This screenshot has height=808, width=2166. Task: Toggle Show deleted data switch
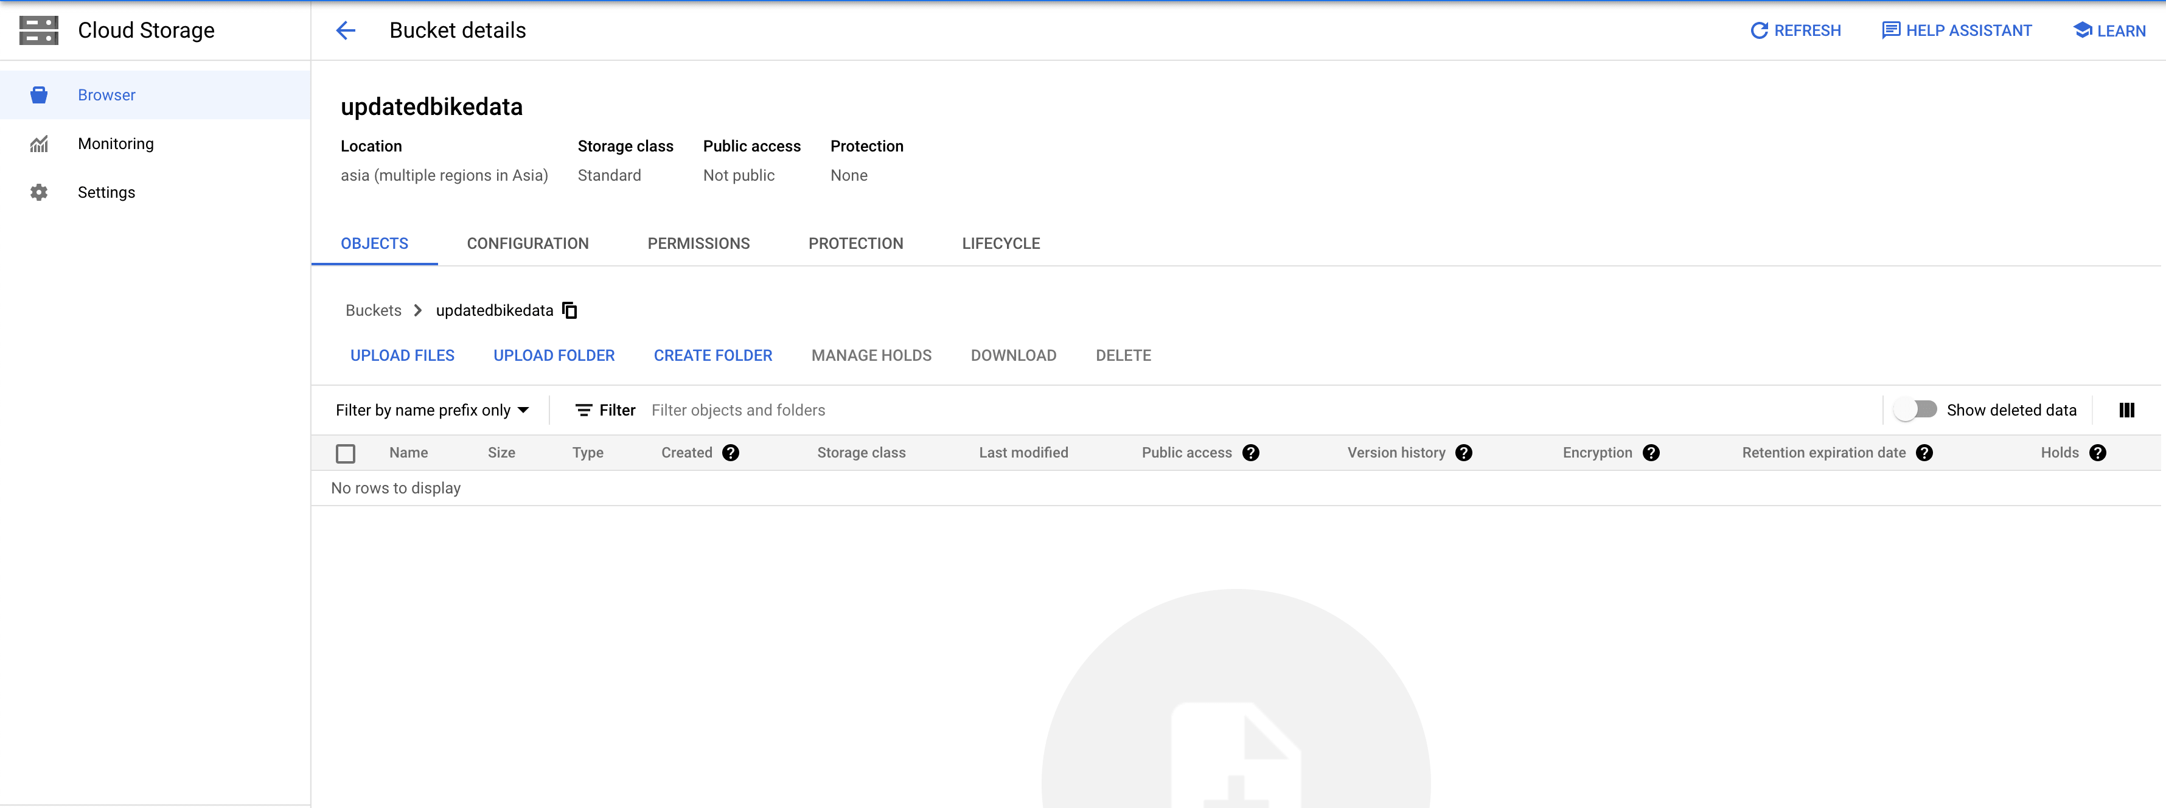point(1915,410)
